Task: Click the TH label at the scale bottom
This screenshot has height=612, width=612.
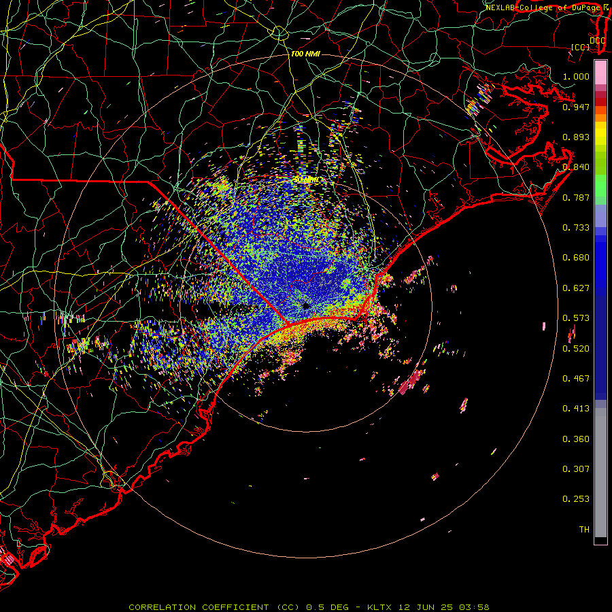Action: pos(584,530)
